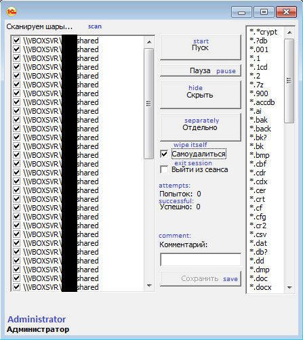Click the Скрыть hide button
The height and width of the screenshot is (340, 303).
(x=201, y=95)
